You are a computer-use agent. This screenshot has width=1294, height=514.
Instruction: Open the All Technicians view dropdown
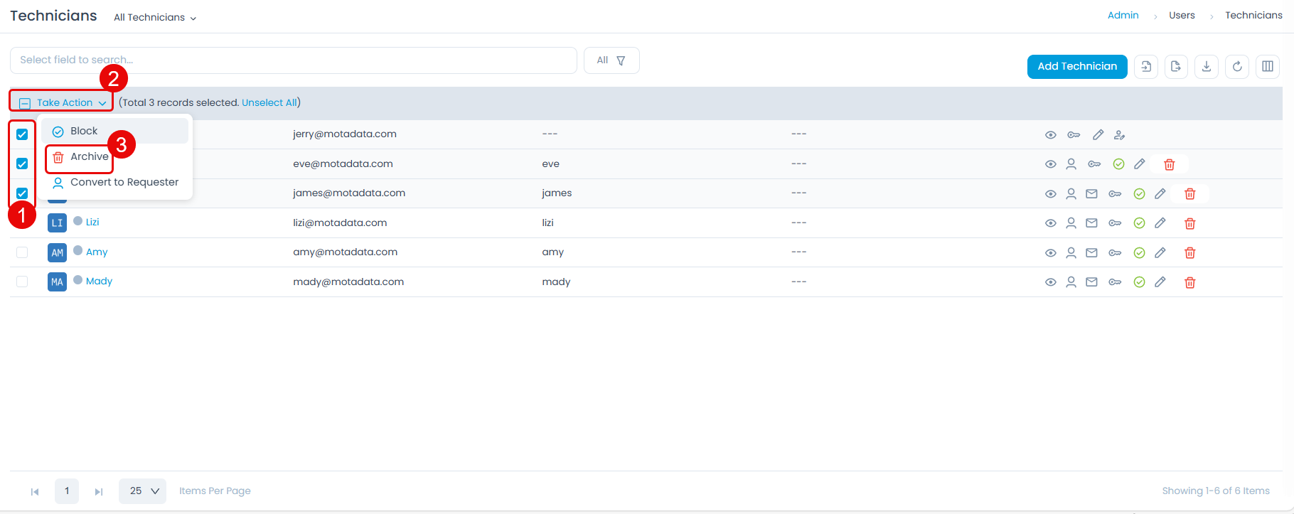(155, 17)
